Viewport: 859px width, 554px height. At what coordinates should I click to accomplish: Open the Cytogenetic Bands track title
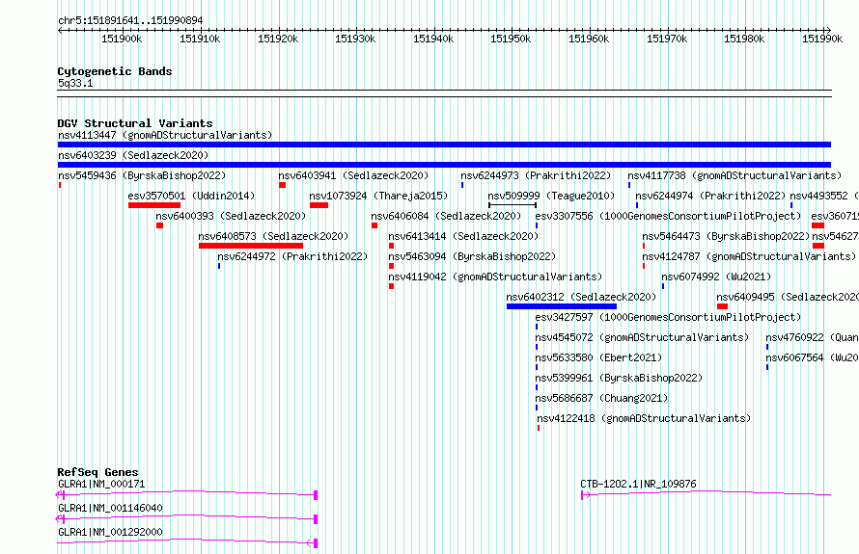tap(115, 71)
